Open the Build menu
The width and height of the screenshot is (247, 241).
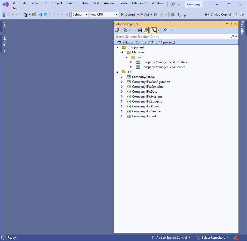pyautogui.click(x=71, y=3)
